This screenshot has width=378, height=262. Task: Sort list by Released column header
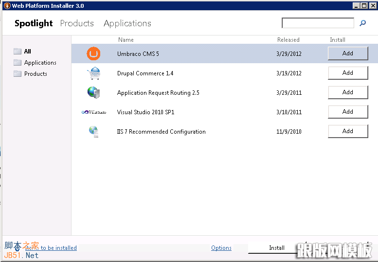point(288,40)
